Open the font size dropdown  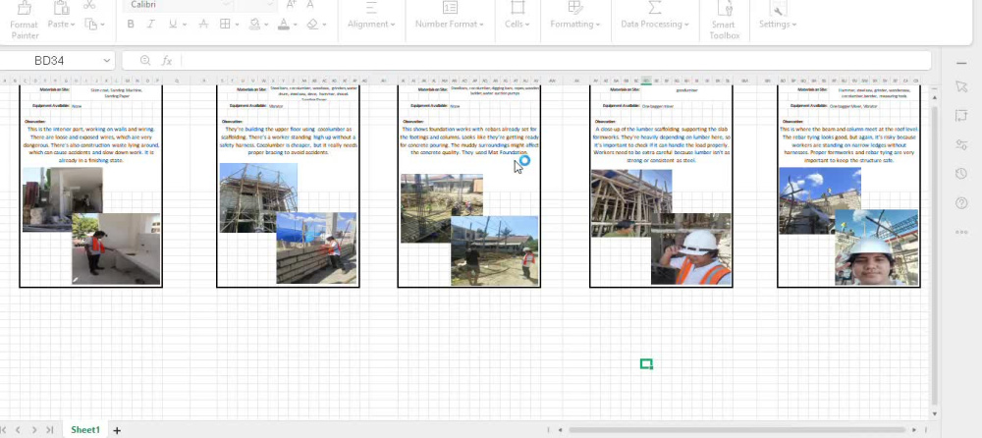coord(270,4)
